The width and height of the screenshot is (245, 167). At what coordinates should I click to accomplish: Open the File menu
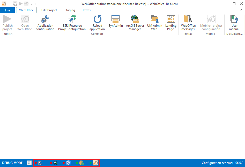click(8, 10)
